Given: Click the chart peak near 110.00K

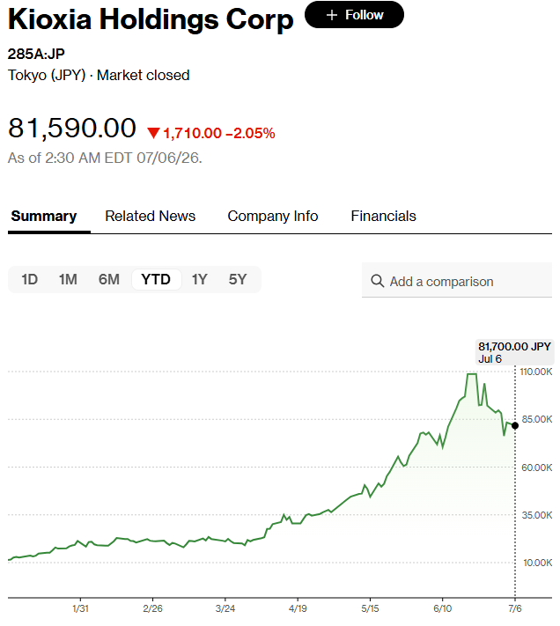Looking at the screenshot, I should 471,374.
